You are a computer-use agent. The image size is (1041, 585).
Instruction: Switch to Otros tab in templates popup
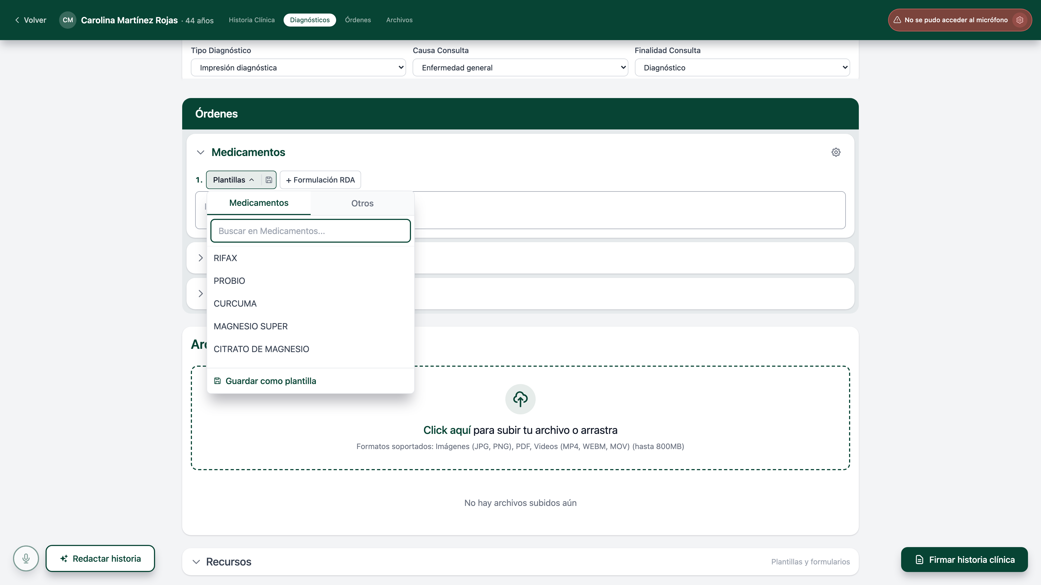tap(362, 203)
